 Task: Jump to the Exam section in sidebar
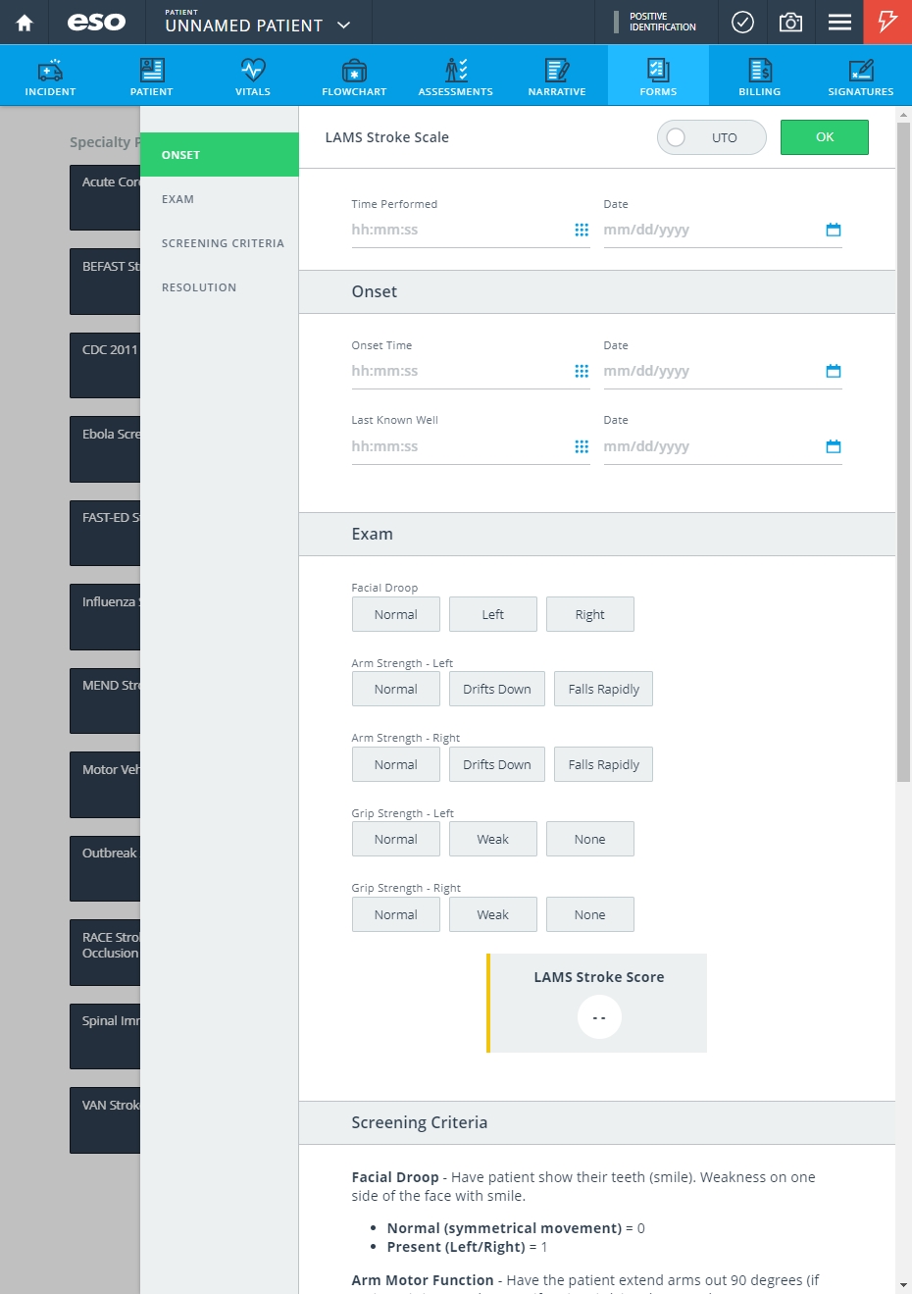(x=220, y=199)
